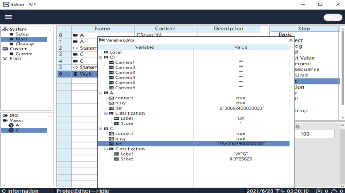
Task: Select Camera1 variable
Action: pyautogui.click(x=125, y=63)
